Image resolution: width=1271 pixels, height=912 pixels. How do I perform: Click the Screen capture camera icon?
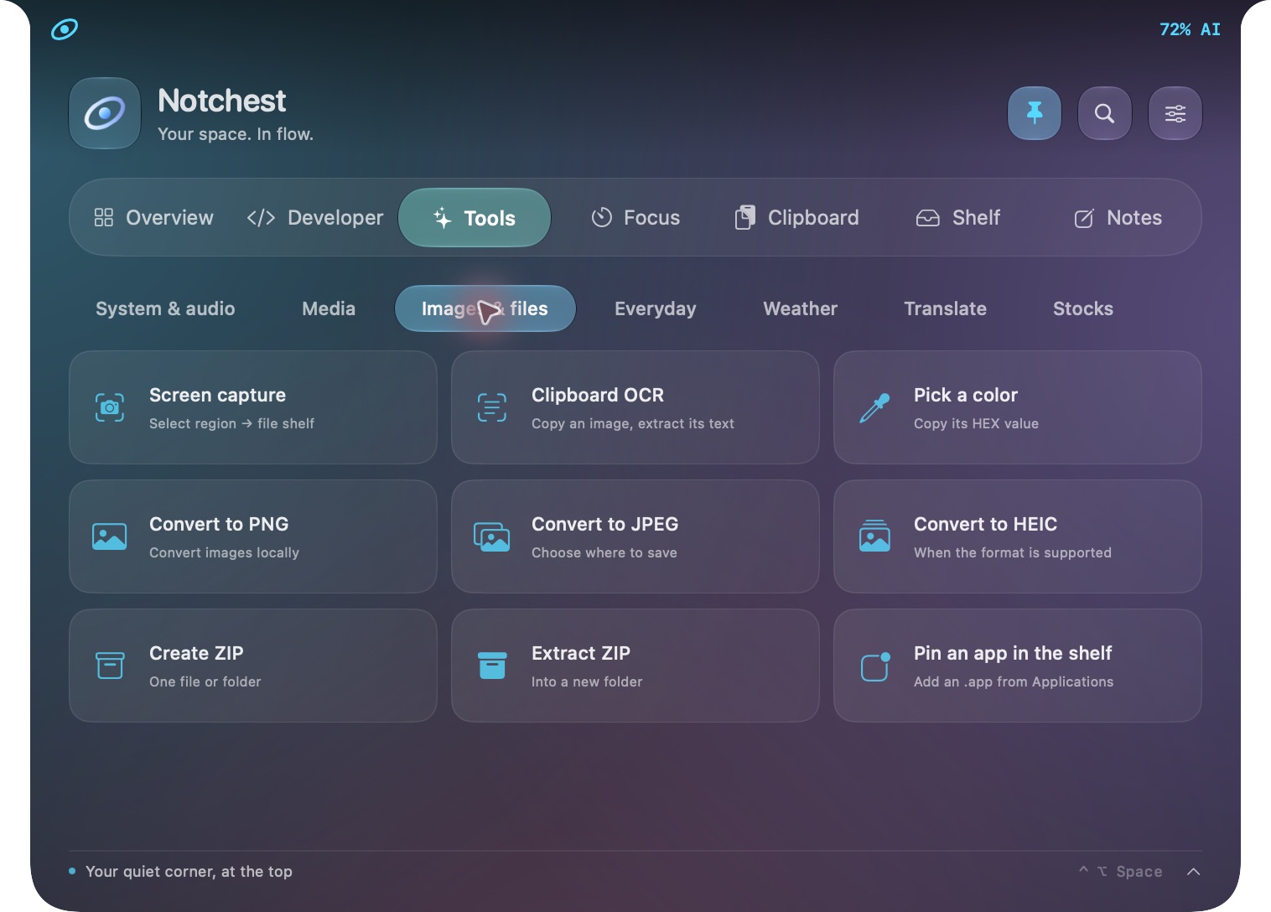(110, 407)
